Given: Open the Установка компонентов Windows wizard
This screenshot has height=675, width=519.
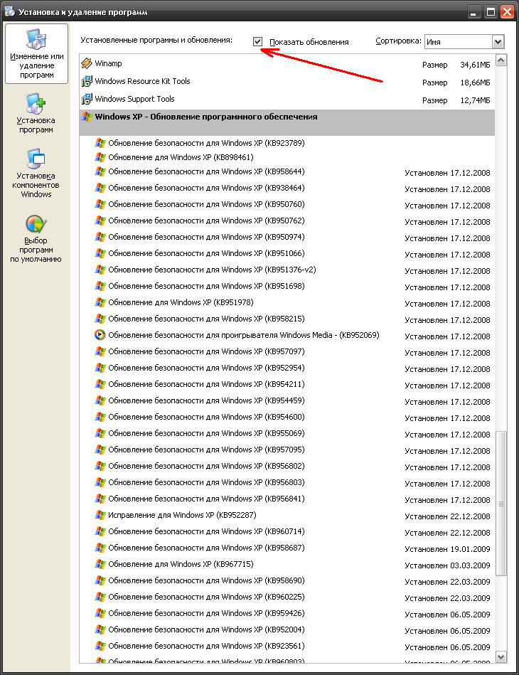Looking at the screenshot, I should pos(36,173).
